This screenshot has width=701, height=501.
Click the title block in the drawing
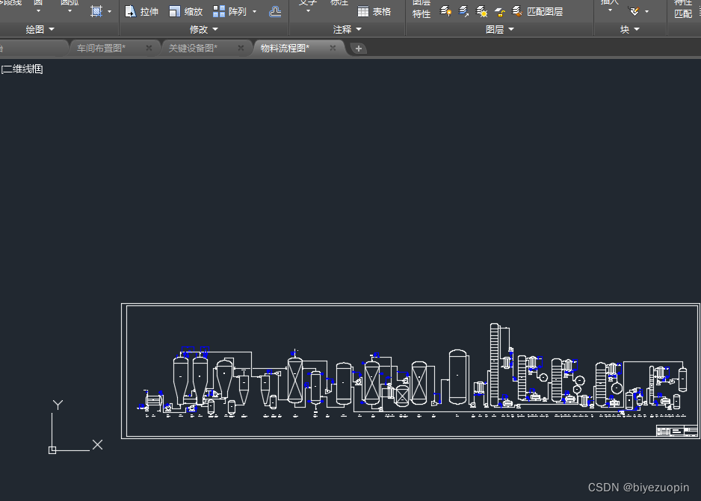(676, 431)
